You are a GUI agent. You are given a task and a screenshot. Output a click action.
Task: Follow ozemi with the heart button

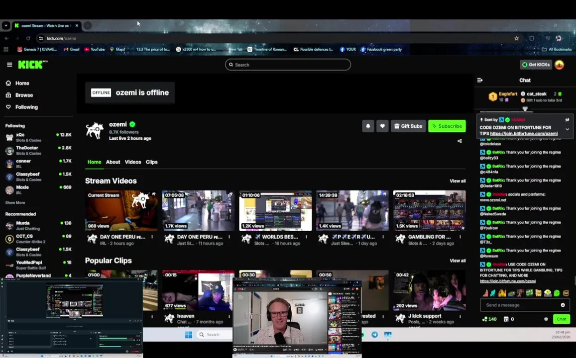382,126
